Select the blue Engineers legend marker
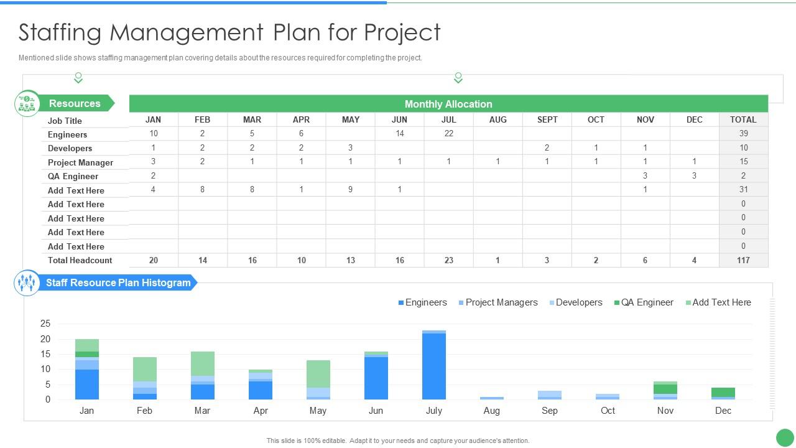796x448 pixels. coord(402,302)
